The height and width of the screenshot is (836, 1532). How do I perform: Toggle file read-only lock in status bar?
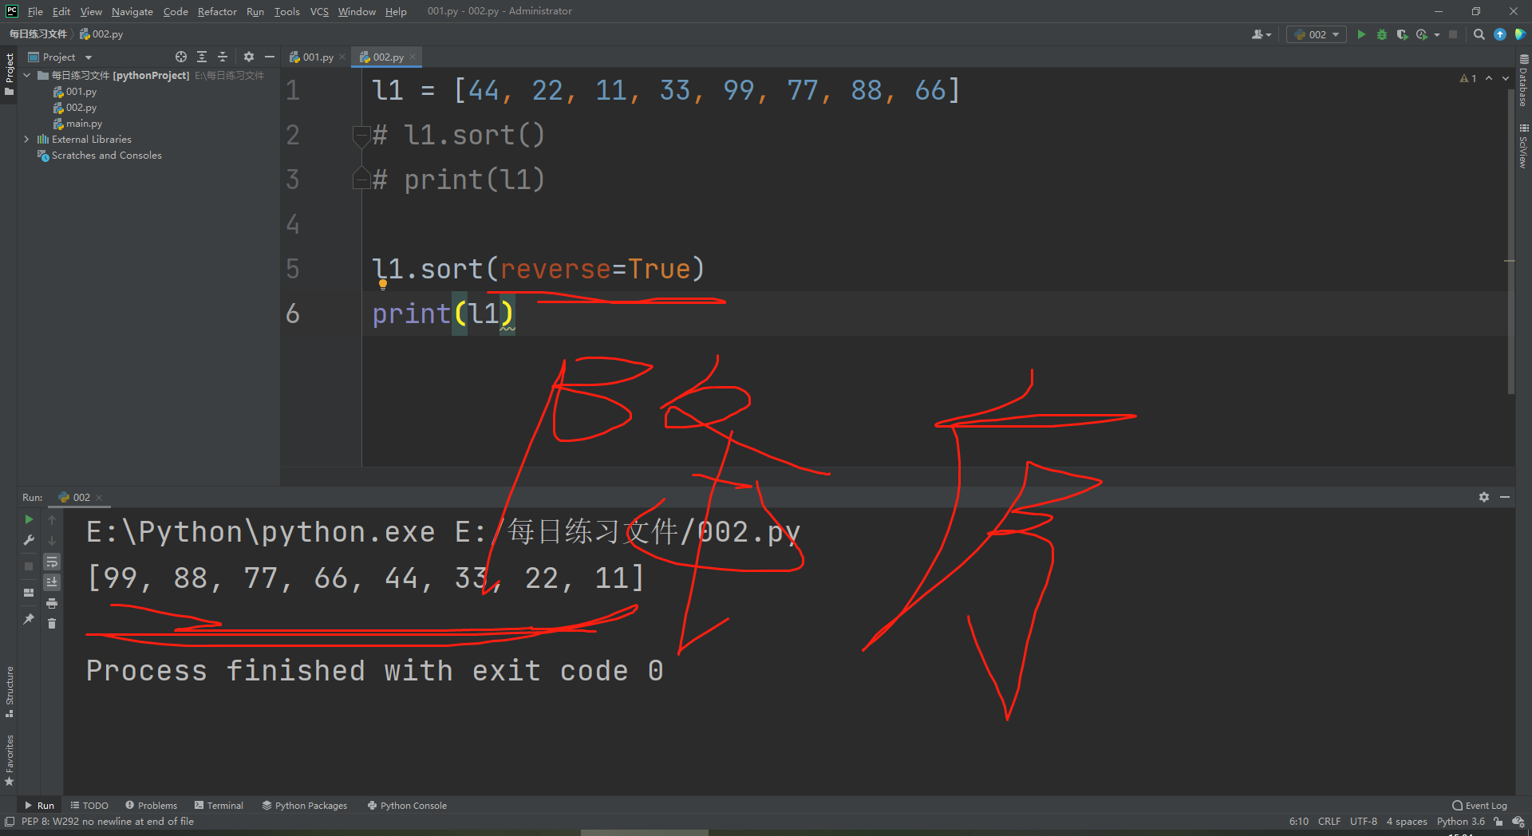(x=1498, y=822)
